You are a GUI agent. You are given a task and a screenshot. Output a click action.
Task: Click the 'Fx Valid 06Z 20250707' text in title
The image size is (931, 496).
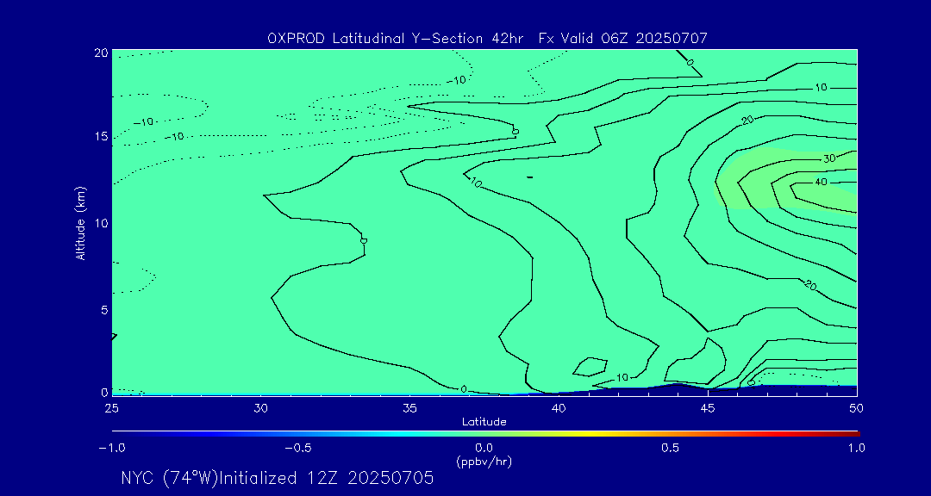[623, 38]
